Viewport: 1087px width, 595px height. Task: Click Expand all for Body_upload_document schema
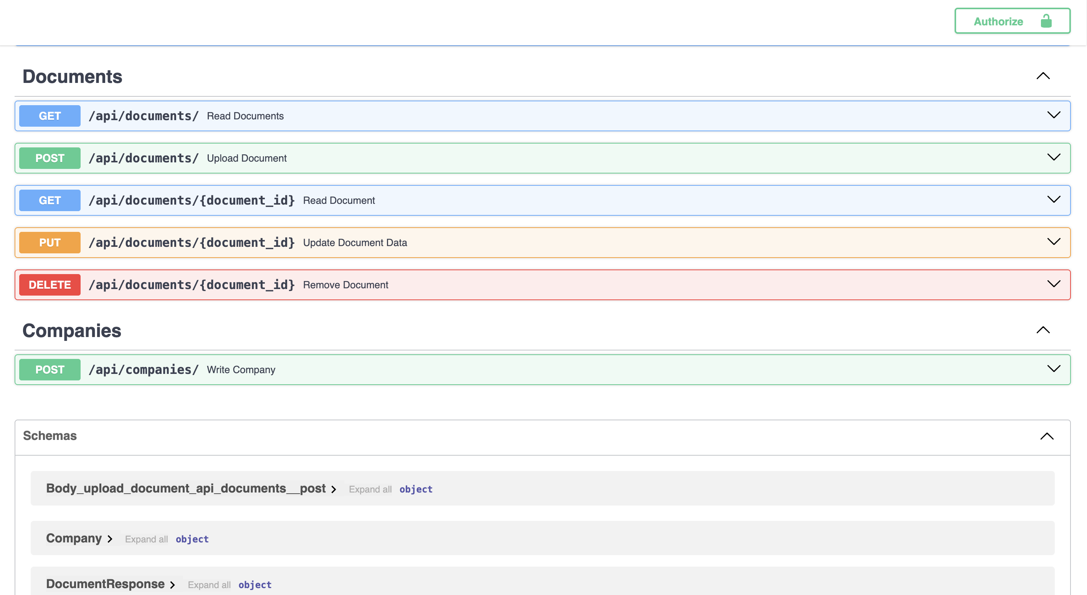pos(370,489)
